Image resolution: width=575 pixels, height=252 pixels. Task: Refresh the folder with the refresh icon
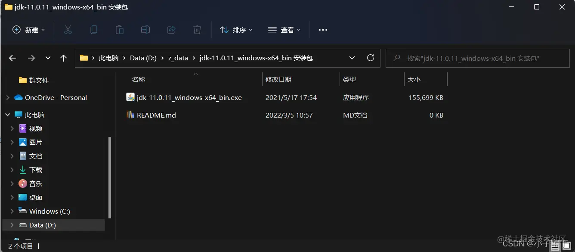tap(371, 57)
